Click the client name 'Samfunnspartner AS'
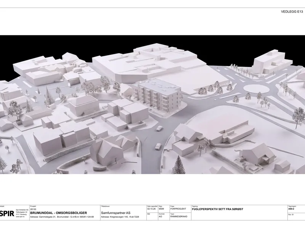The width and height of the screenshot is (305, 228). coord(116,213)
